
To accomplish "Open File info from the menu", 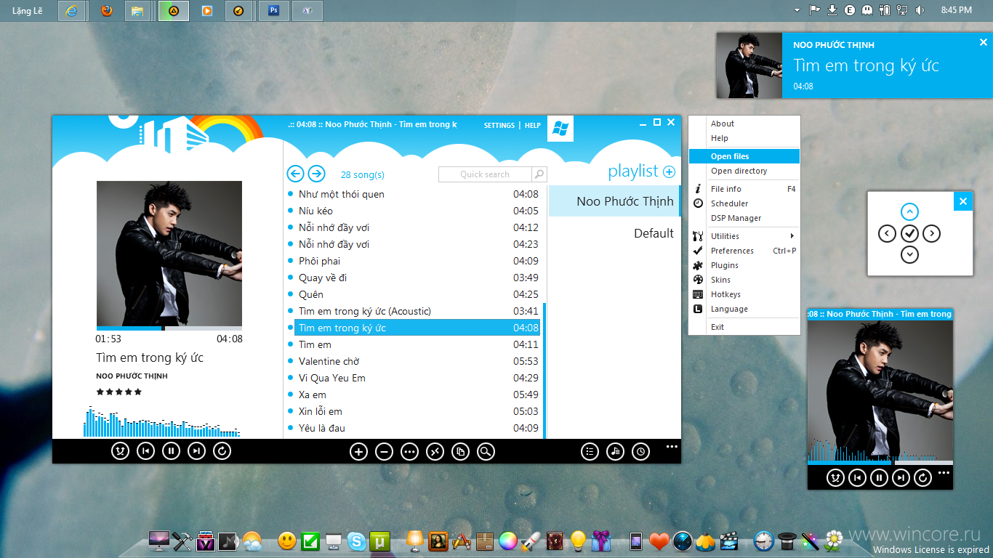I will pyautogui.click(x=744, y=189).
